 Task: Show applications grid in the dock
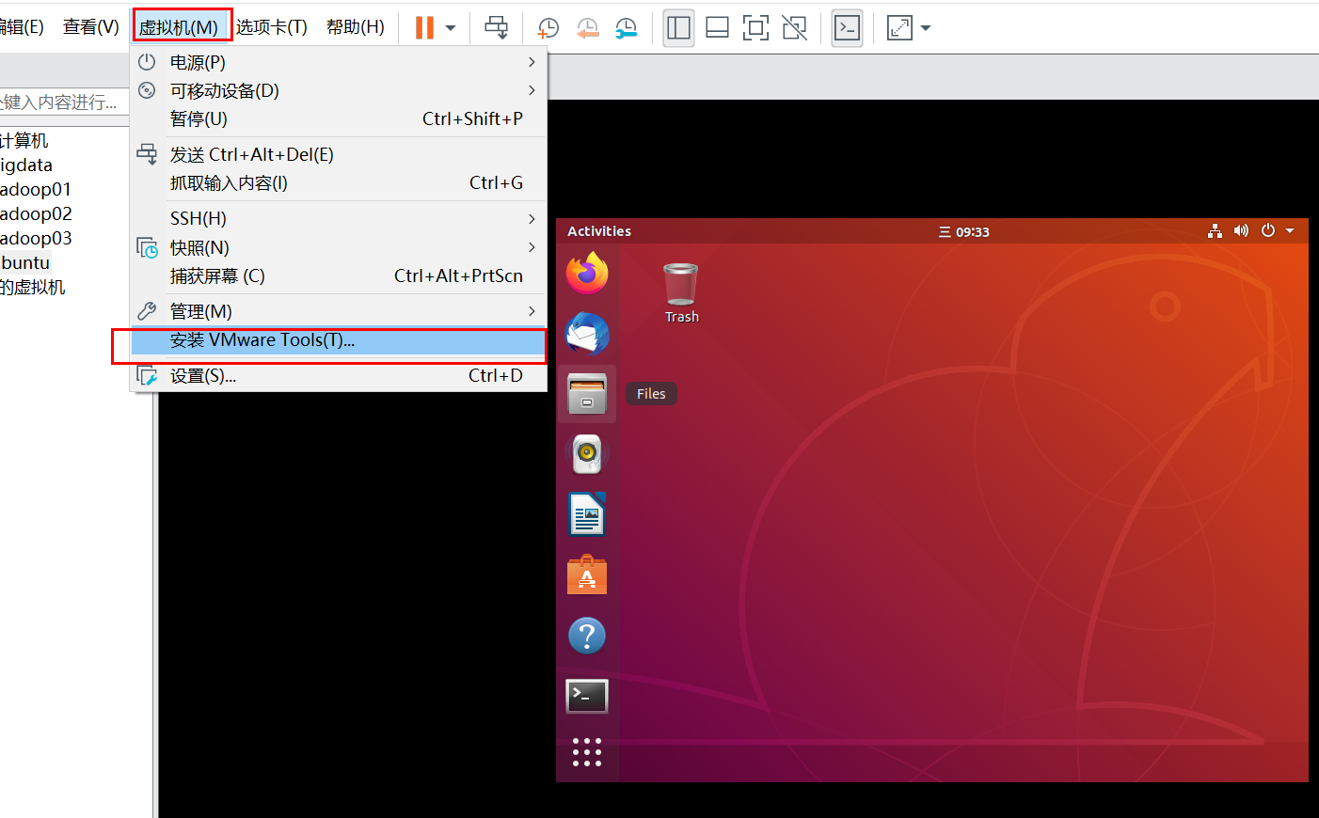(x=587, y=752)
